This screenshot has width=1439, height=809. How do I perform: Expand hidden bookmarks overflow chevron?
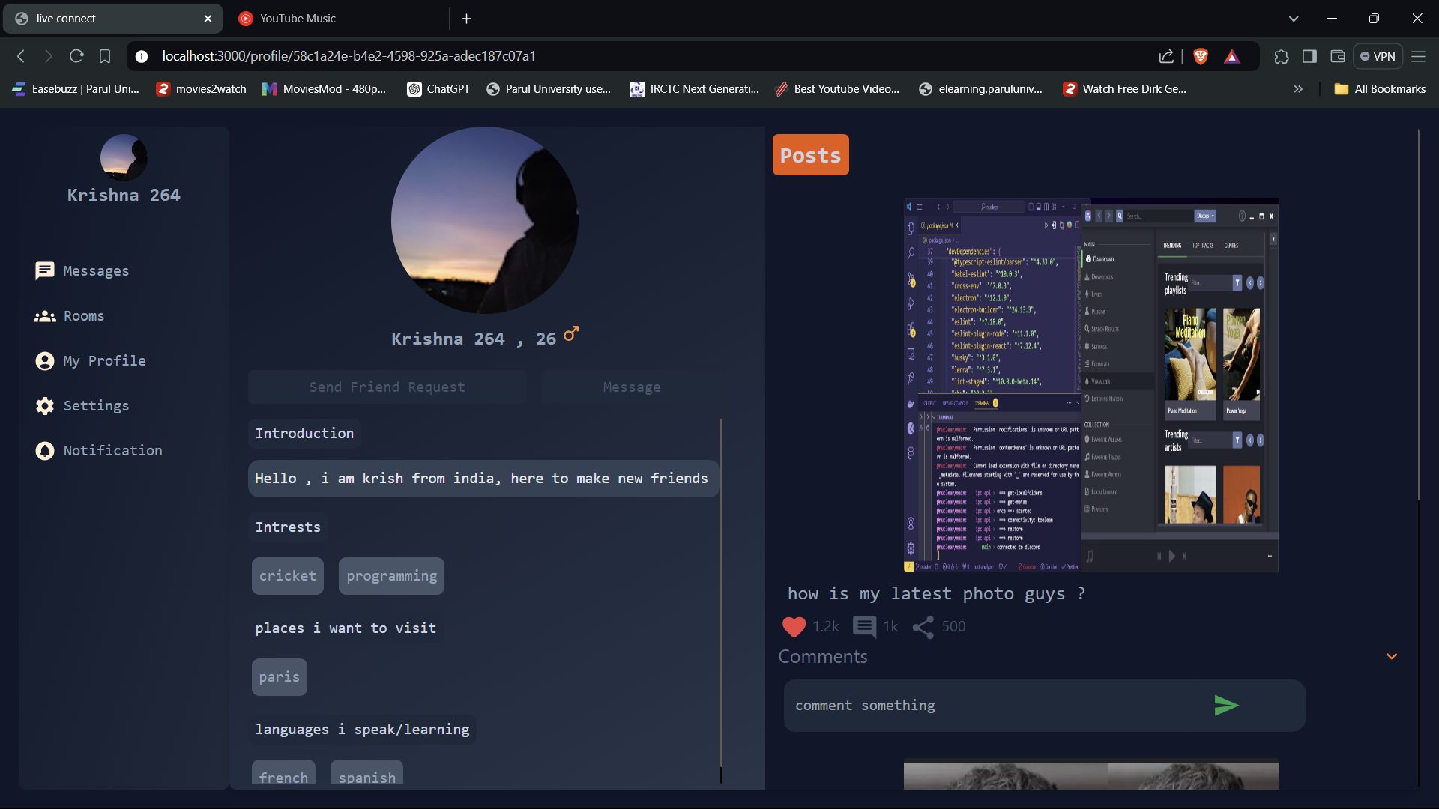pyautogui.click(x=1298, y=89)
